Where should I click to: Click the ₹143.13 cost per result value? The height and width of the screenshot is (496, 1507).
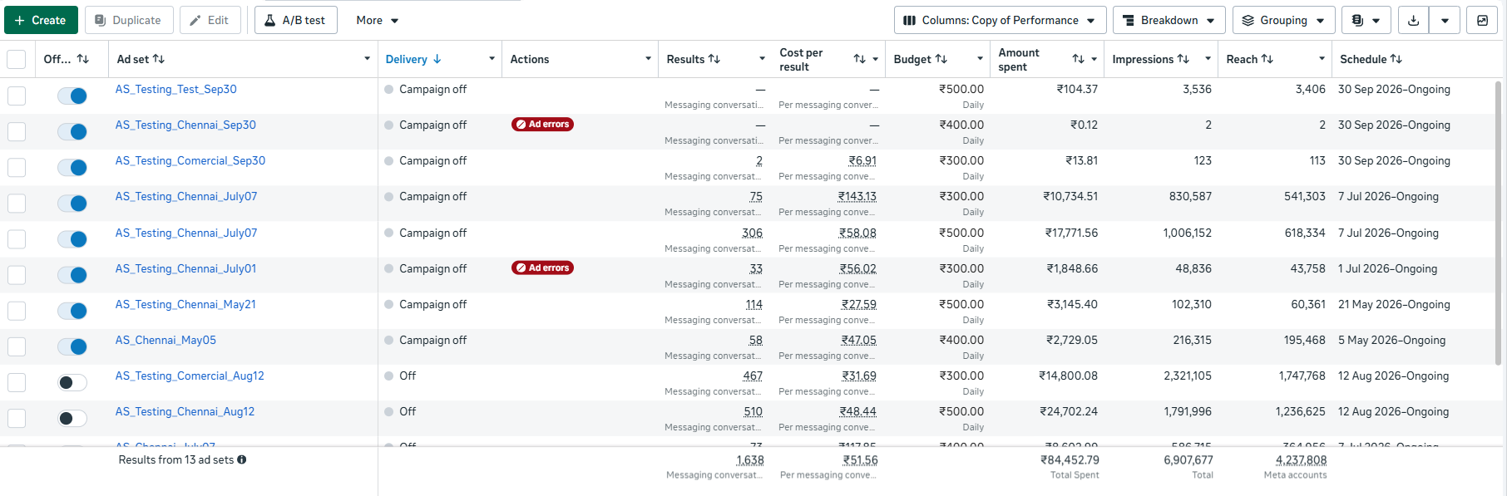click(x=857, y=196)
